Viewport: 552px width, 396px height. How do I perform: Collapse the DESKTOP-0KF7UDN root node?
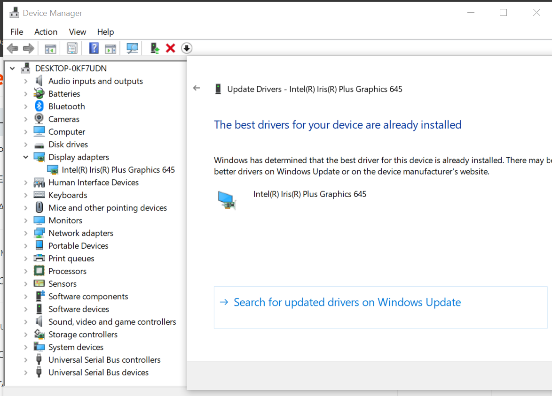(x=12, y=68)
